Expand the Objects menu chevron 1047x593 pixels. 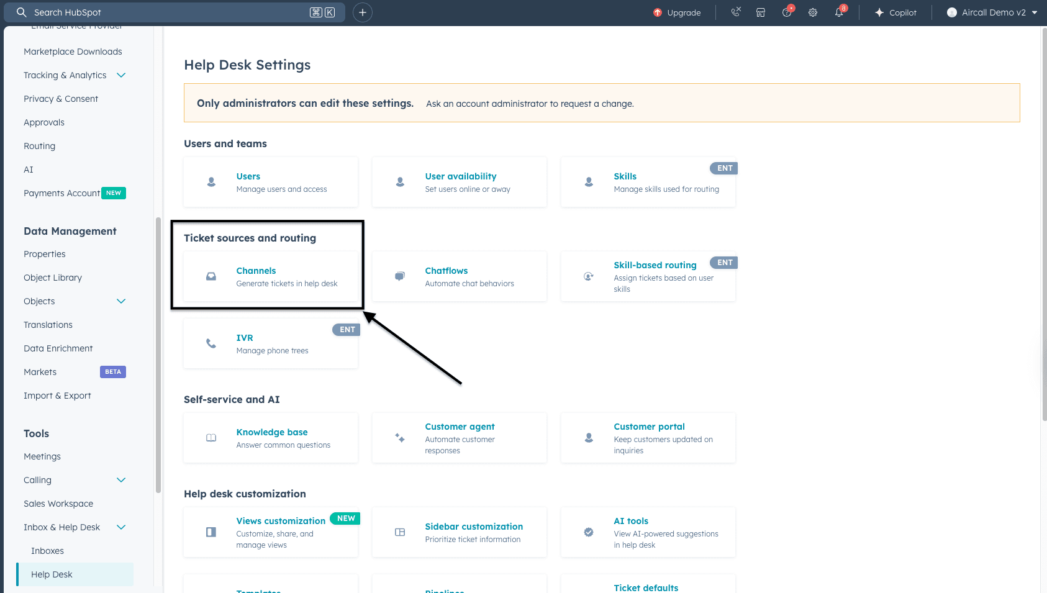coord(121,301)
